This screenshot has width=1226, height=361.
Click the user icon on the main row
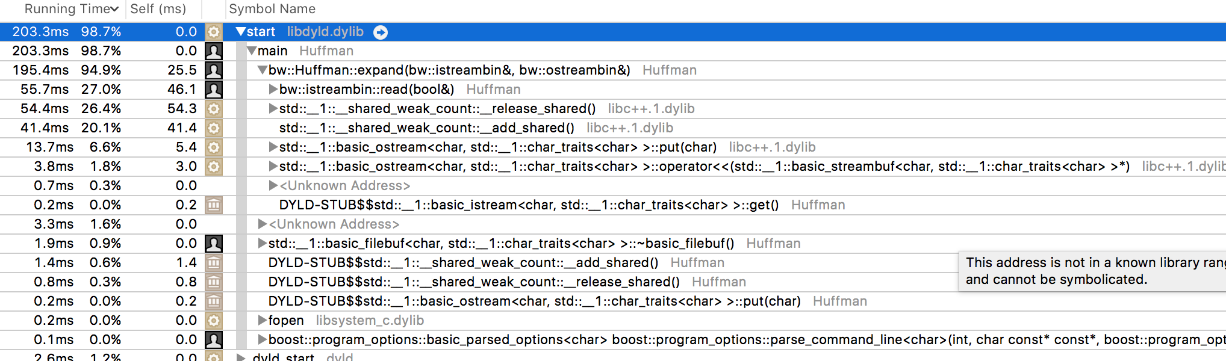[214, 51]
